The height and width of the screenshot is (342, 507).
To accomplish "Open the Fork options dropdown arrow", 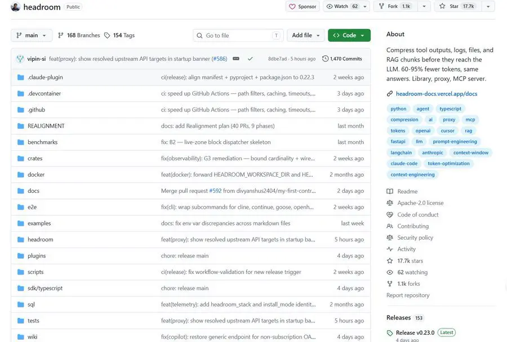I will (424, 6).
